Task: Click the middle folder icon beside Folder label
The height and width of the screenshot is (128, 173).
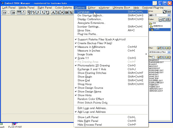Action: click(165, 20)
